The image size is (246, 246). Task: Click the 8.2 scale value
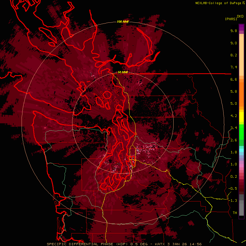(234, 55)
